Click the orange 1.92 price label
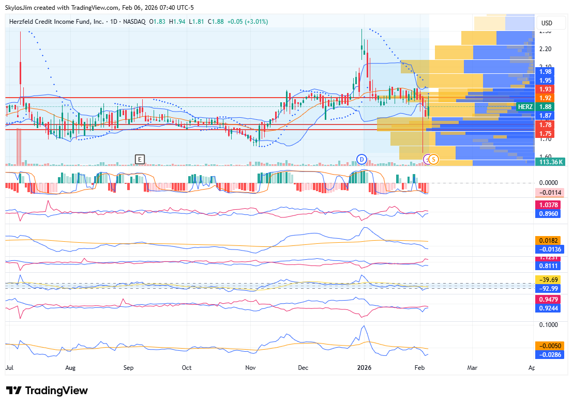Image resolution: width=573 pixels, height=406 pixels. click(545, 98)
